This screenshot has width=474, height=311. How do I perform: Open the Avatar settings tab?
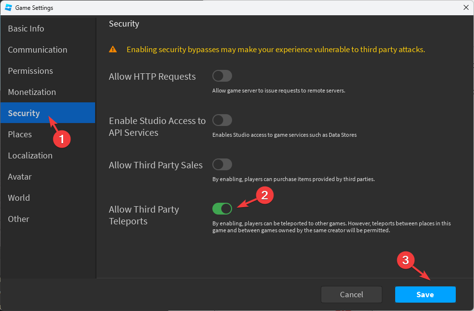(x=19, y=177)
